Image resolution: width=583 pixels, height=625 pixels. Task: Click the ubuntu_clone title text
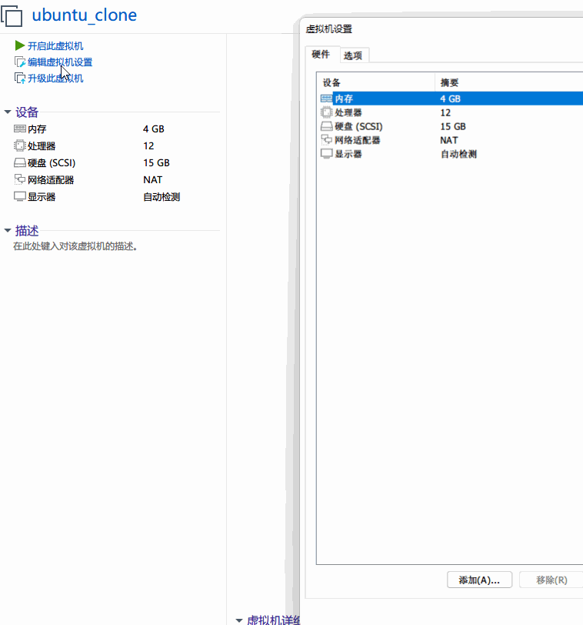[85, 15]
